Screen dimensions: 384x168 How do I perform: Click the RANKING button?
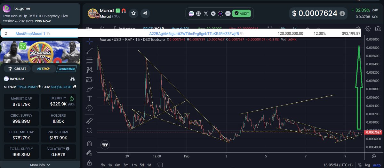click(67, 69)
